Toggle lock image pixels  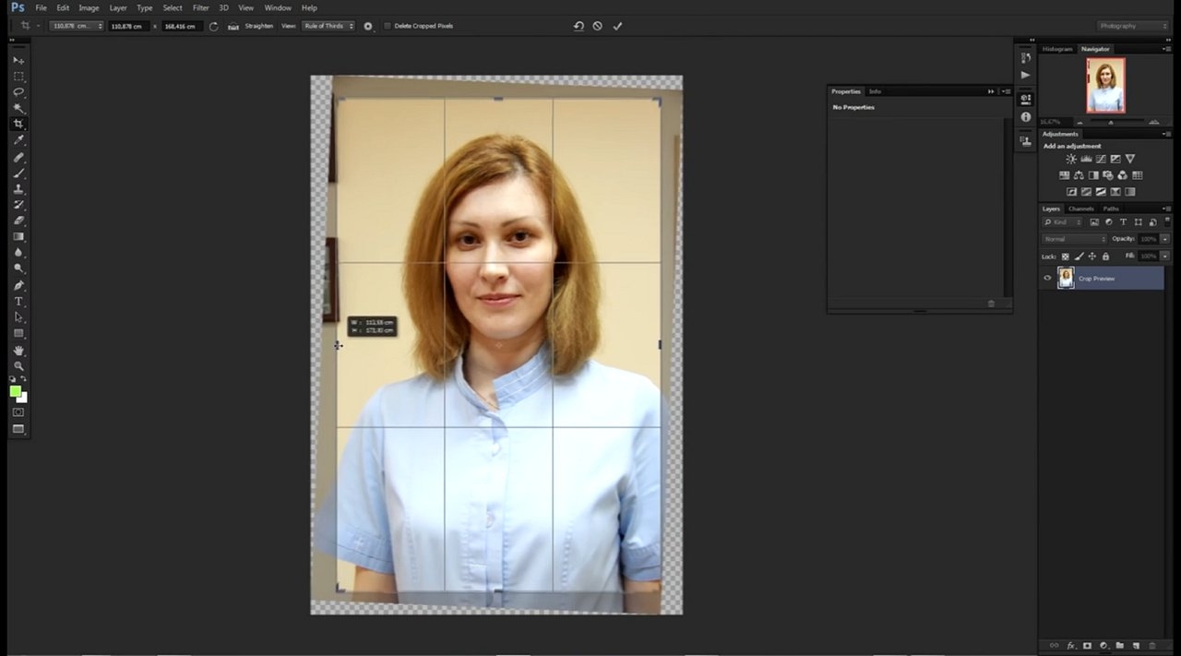pos(1079,256)
